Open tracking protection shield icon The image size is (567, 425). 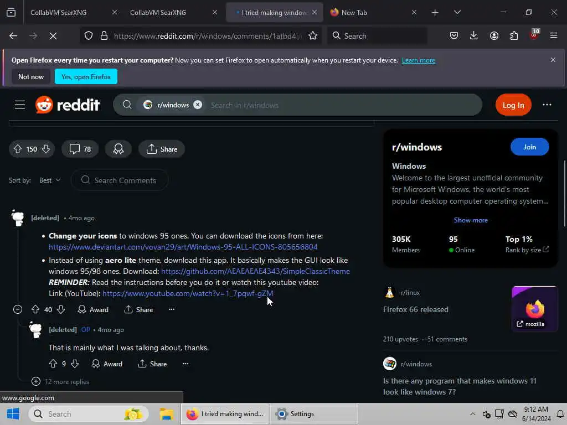click(89, 36)
